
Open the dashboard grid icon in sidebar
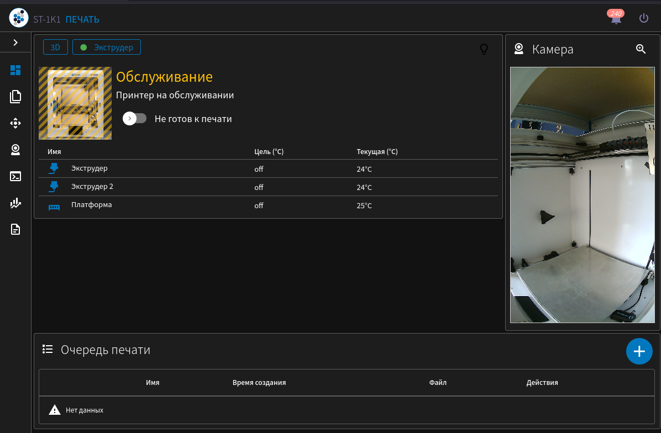15,70
